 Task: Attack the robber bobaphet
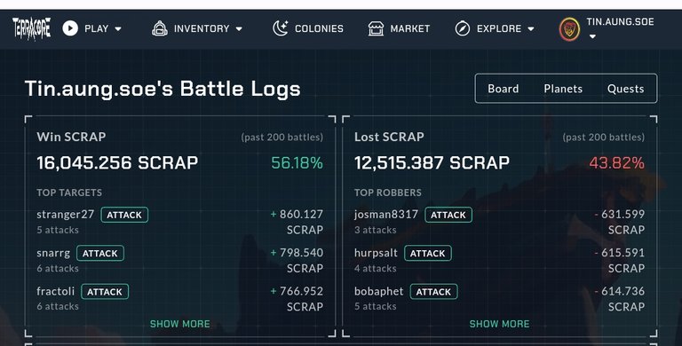point(433,292)
